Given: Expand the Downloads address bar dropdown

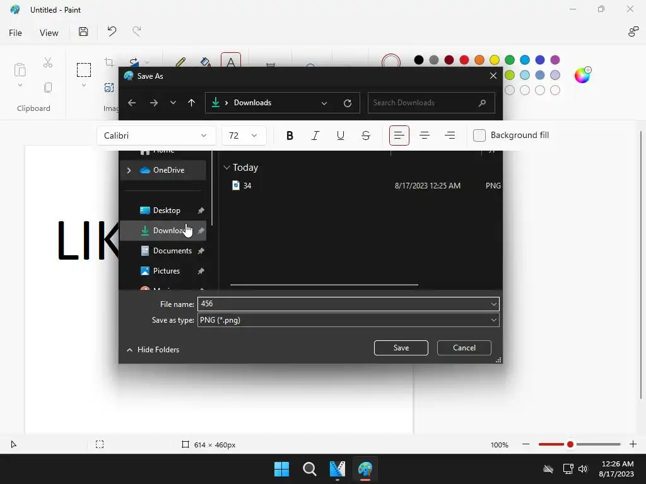Looking at the screenshot, I should click(324, 103).
